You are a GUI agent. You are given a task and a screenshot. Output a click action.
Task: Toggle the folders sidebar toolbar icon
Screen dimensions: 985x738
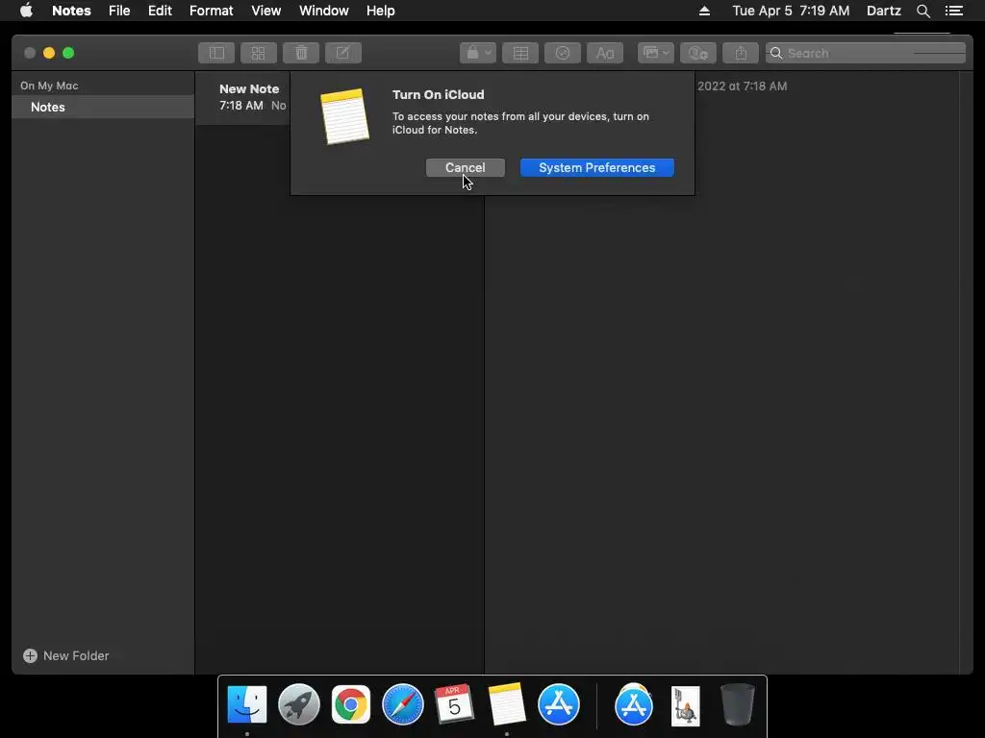click(216, 54)
